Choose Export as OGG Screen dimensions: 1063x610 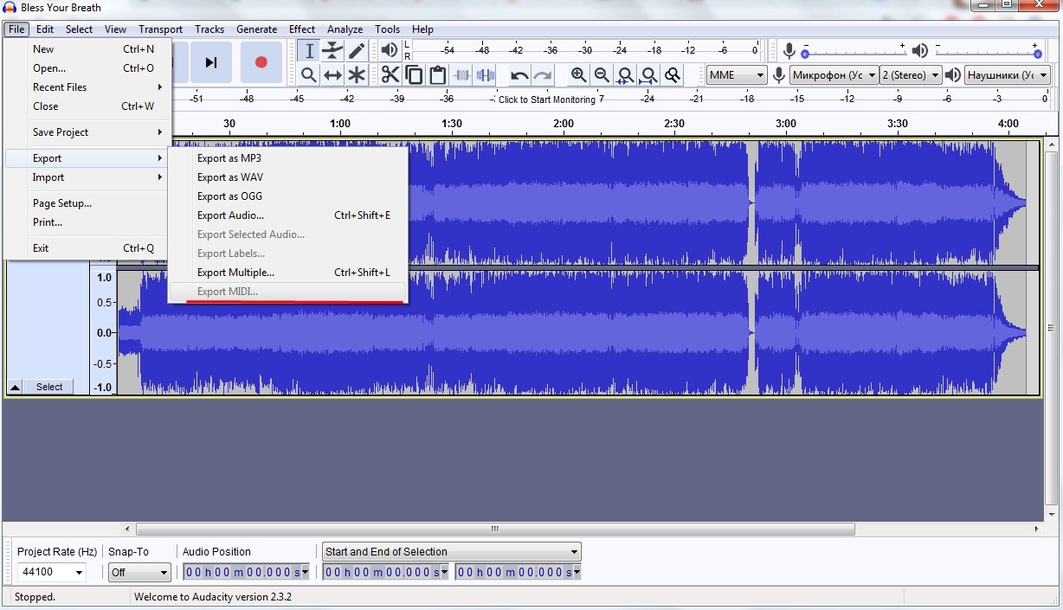click(x=287, y=196)
